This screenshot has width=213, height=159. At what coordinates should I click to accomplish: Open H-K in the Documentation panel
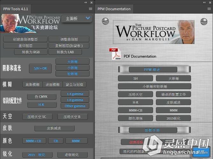point(136,102)
